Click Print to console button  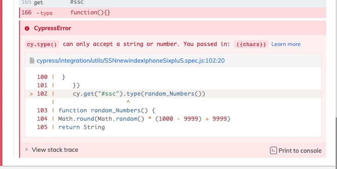[x=296, y=150]
